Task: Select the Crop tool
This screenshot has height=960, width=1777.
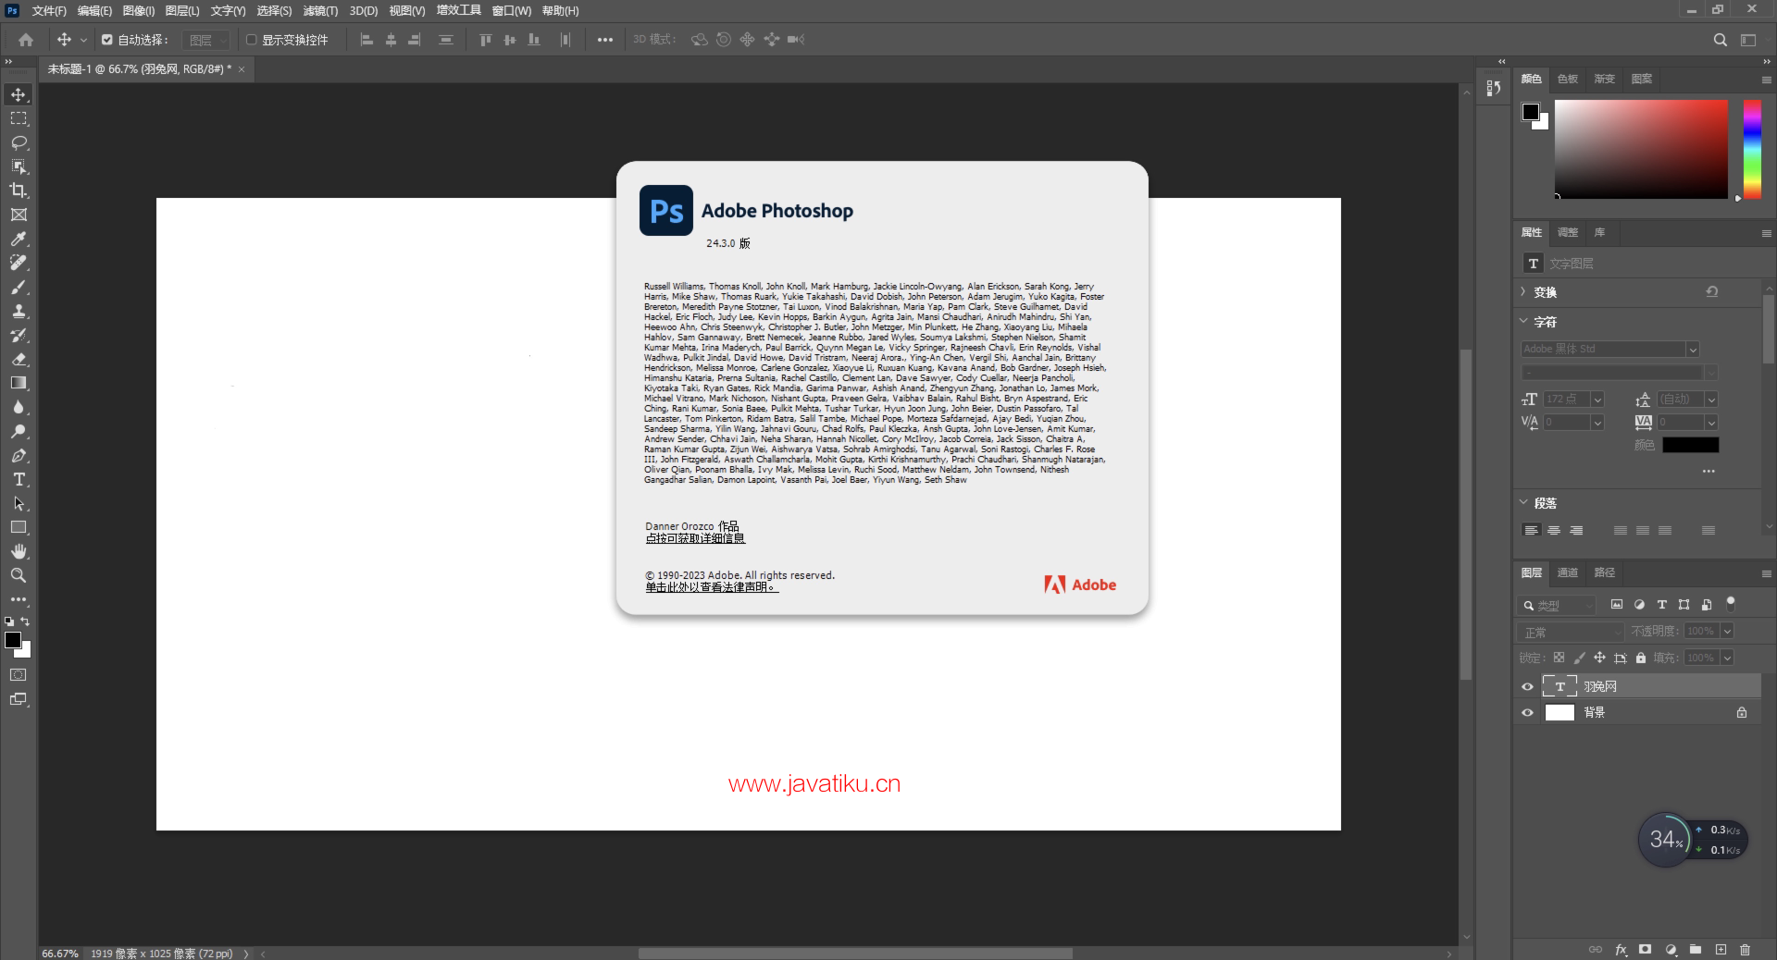Action: 19,191
